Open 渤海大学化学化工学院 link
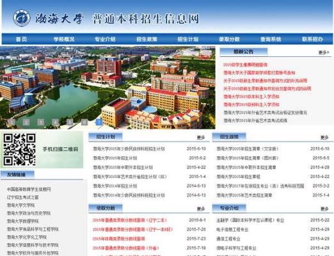This screenshot has height=256, width=334. pyautogui.click(x=27, y=237)
